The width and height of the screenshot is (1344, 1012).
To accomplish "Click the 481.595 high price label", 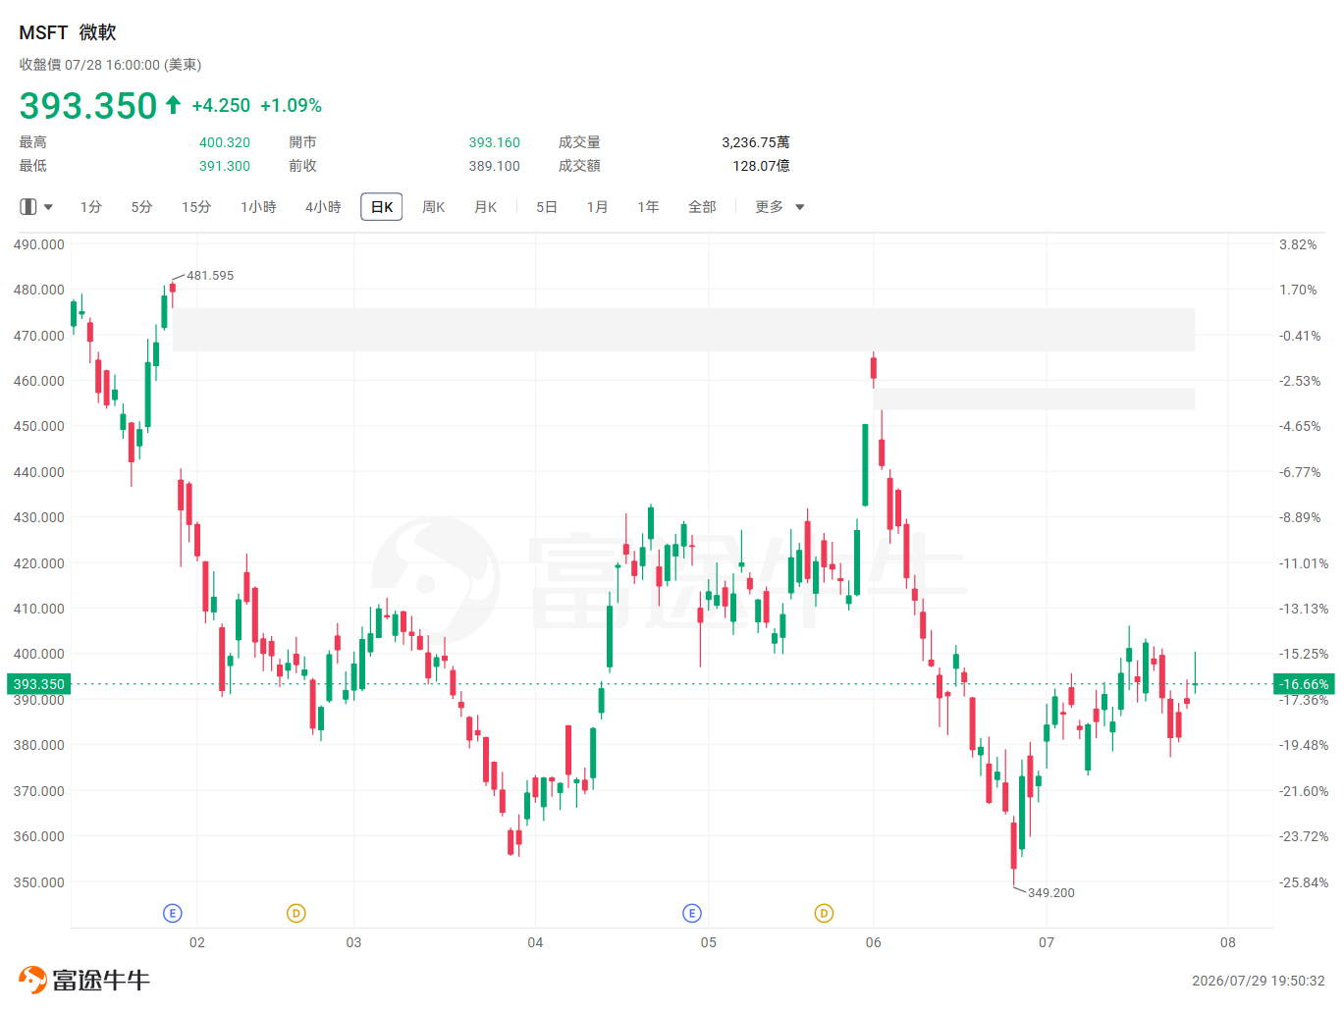I will (x=210, y=276).
